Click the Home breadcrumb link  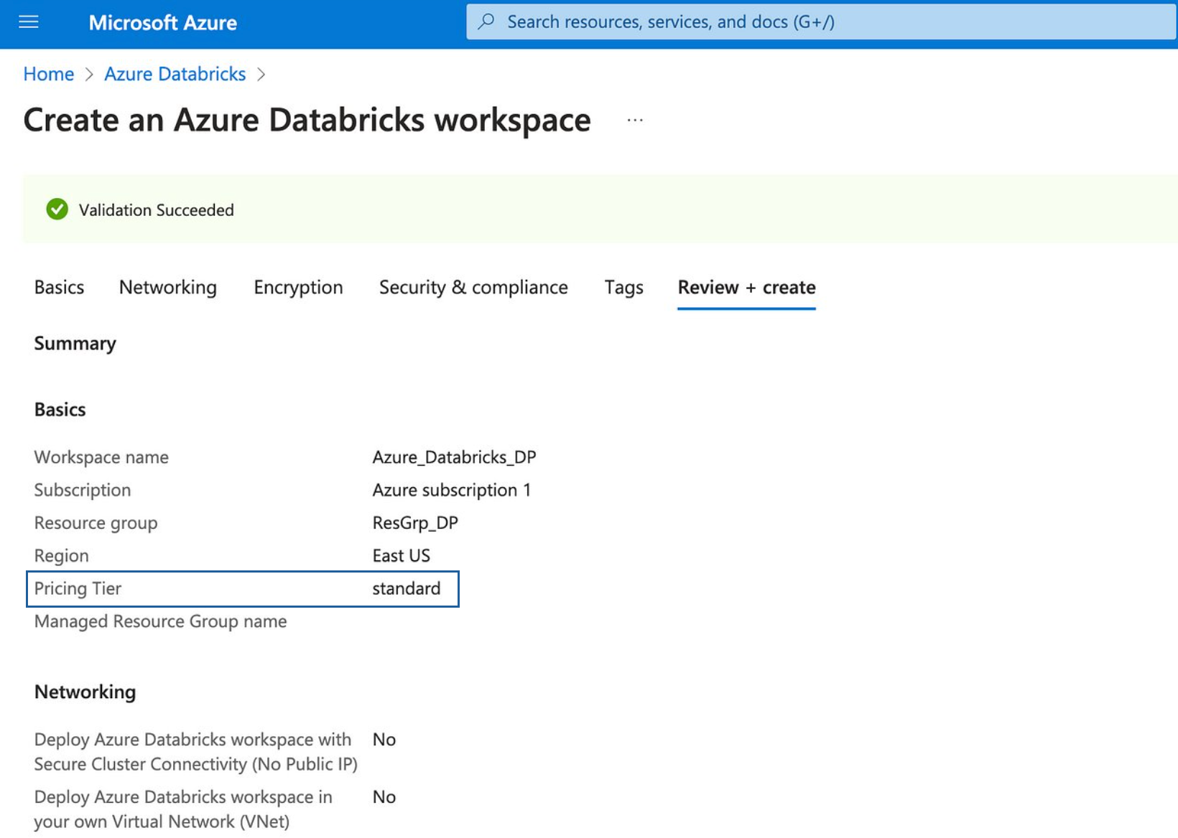pyautogui.click(x=48, y=74)
